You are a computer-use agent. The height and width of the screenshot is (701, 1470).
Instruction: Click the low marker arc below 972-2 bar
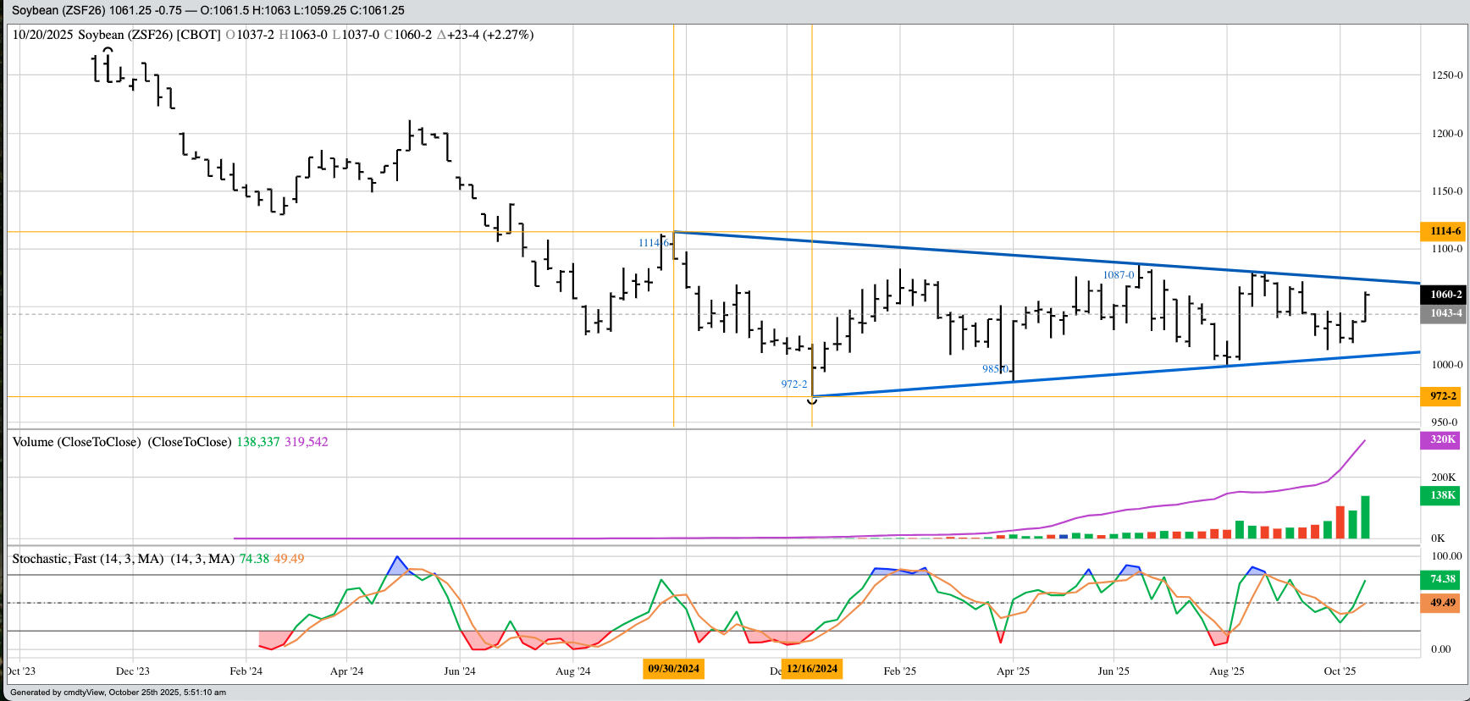[x=812, y=400]
